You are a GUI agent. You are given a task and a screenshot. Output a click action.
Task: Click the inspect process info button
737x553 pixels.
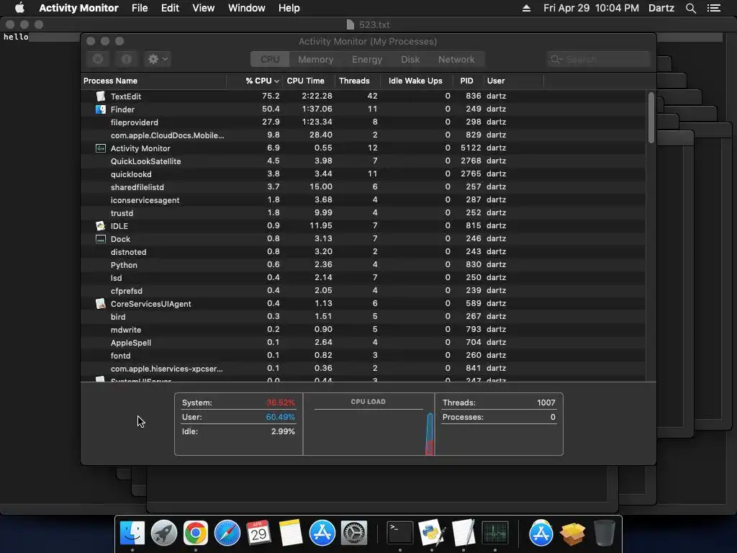coord(127,59)
